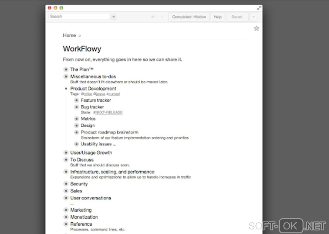This screenshot has width=329, height=234.
Task: Click the Search input field
Action: coord(79,16)
